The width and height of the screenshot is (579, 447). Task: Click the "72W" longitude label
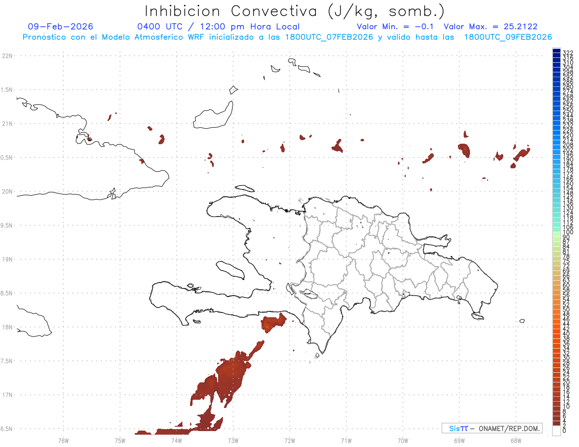(289, 441)
